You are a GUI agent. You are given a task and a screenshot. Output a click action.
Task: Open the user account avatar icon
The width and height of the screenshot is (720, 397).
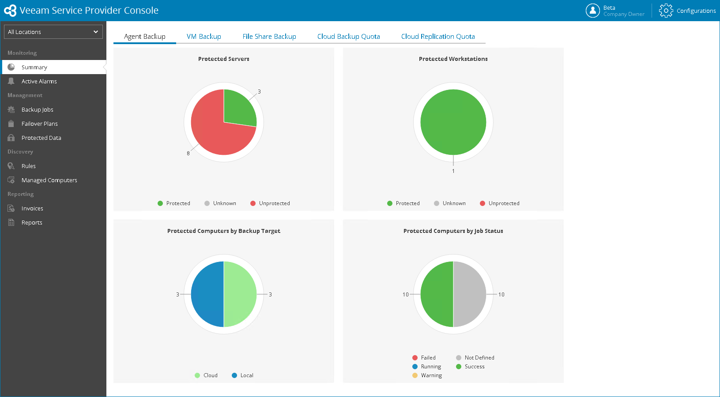click(592, 11)
